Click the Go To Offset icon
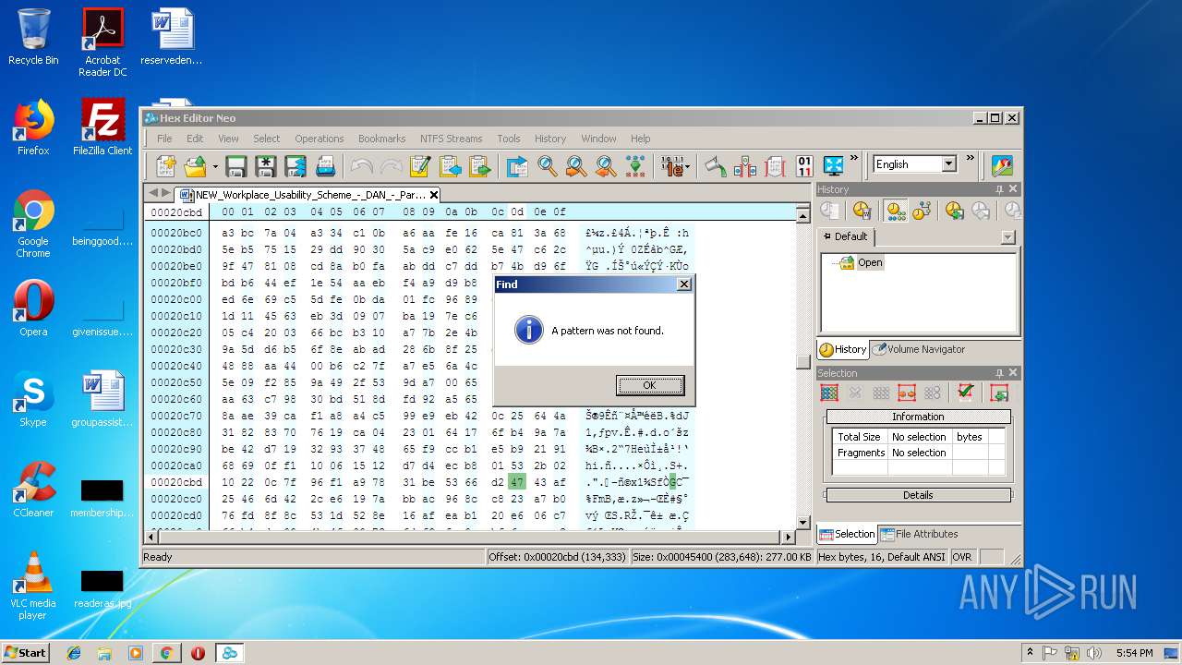This screenshot has height=665, width=1182. tap(517, 166)
